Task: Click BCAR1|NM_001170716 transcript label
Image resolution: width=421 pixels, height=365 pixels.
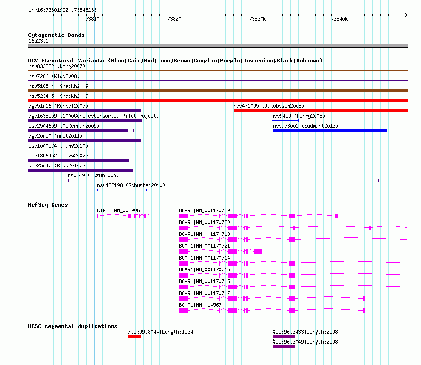Action: coord(205,281)
